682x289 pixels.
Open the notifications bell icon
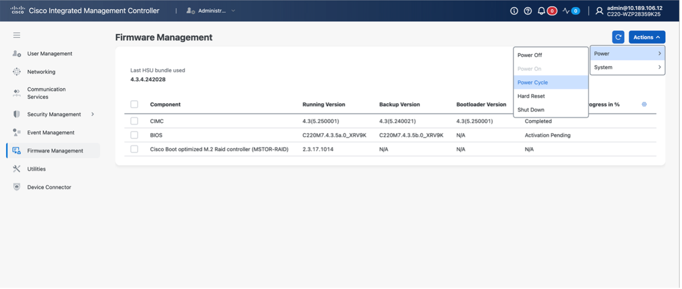coord(542,11)
